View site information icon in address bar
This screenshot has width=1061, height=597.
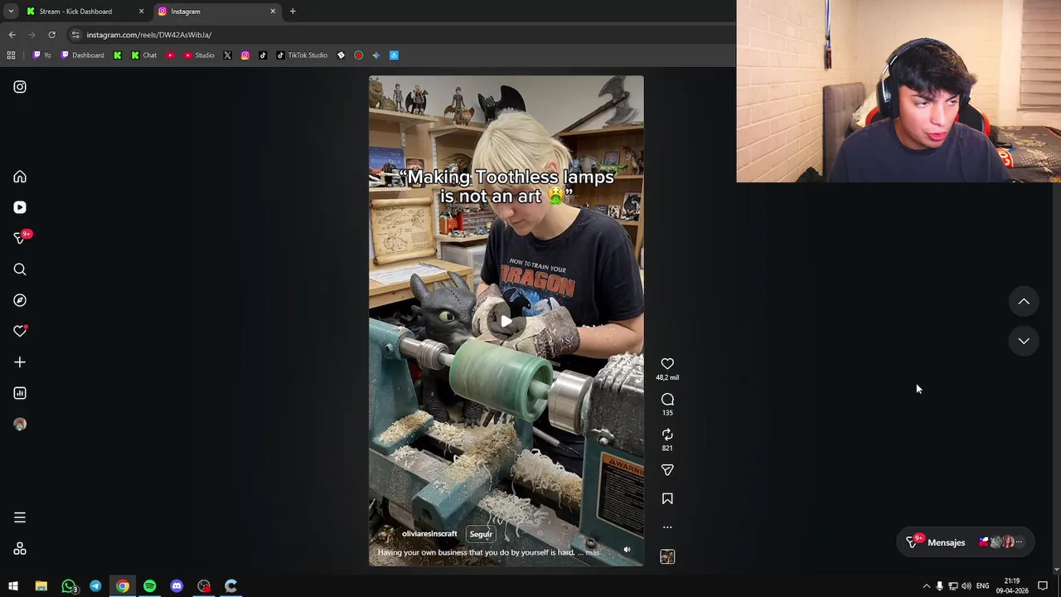pyautogui.click(x=75, y=35)
